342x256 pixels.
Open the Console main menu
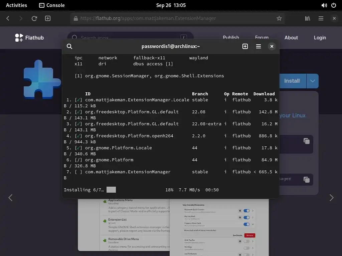259,46
